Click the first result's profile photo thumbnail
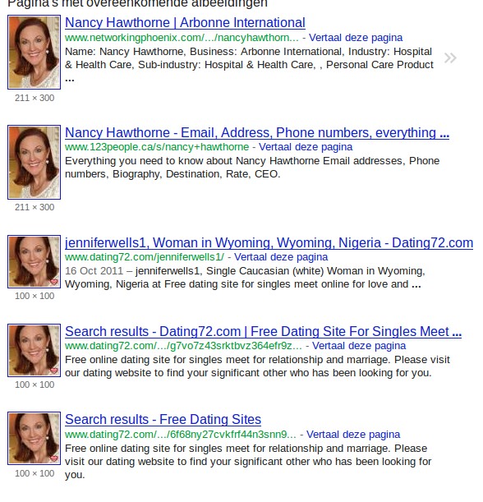The height and width of the screenshot is (502, 483). click(x=34, y=52)
